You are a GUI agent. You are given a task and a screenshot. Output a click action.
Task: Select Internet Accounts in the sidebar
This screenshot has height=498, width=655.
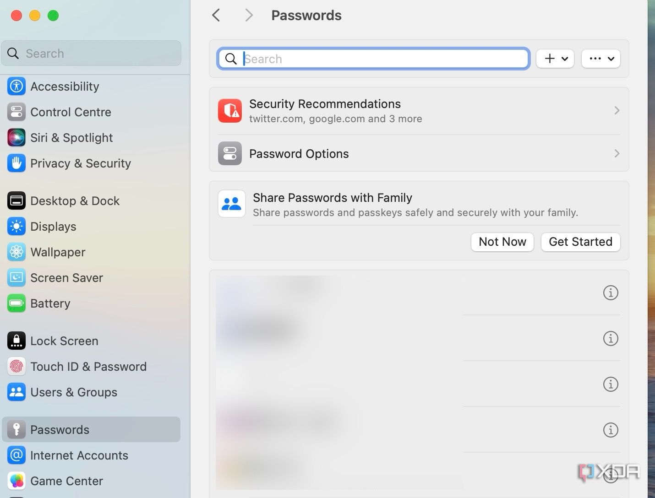pos(79,455)
